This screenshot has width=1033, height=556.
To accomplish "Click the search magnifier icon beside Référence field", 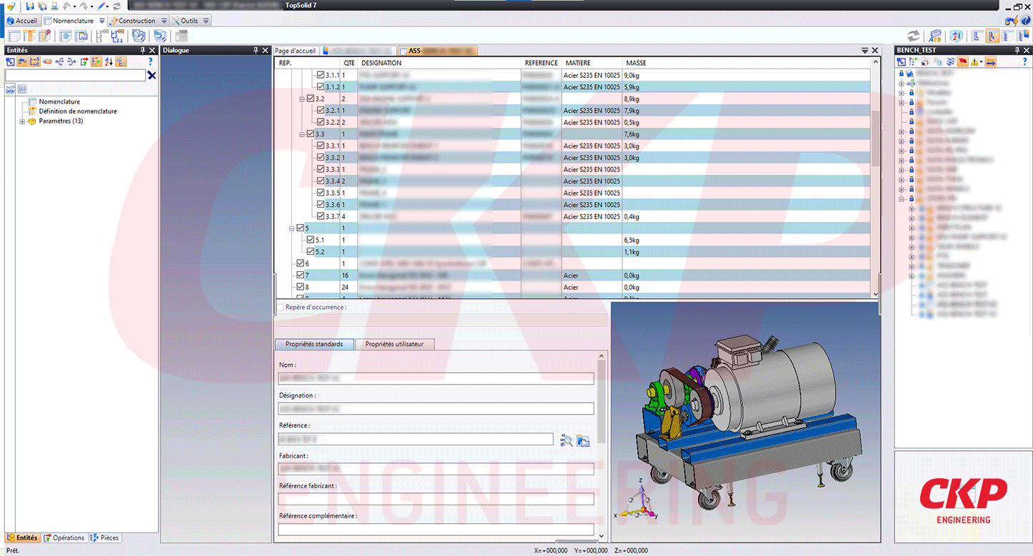I will pyautogui.click(x=567, y=440).
